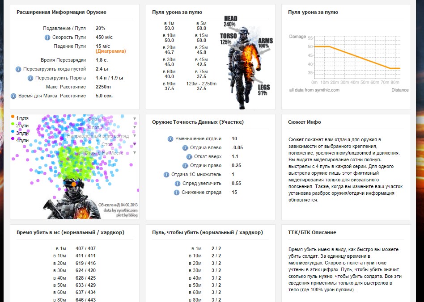Click info icon beside Перезагрузить Порога
This screenshot has height=302, width=424.
pos(30,78)
